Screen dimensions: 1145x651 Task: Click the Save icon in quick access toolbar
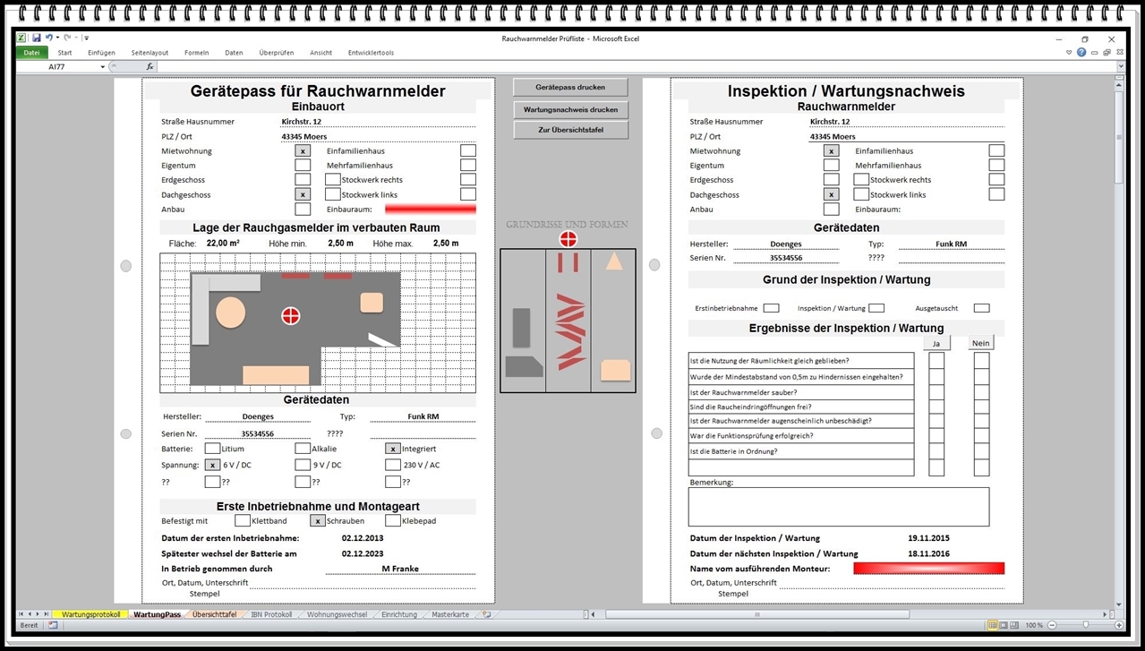[x=37, y=39]
